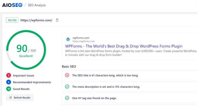Click the SEO Analysis breadcrumb text
The height and width of the screenshot is (106, 197).
(37, 5)
